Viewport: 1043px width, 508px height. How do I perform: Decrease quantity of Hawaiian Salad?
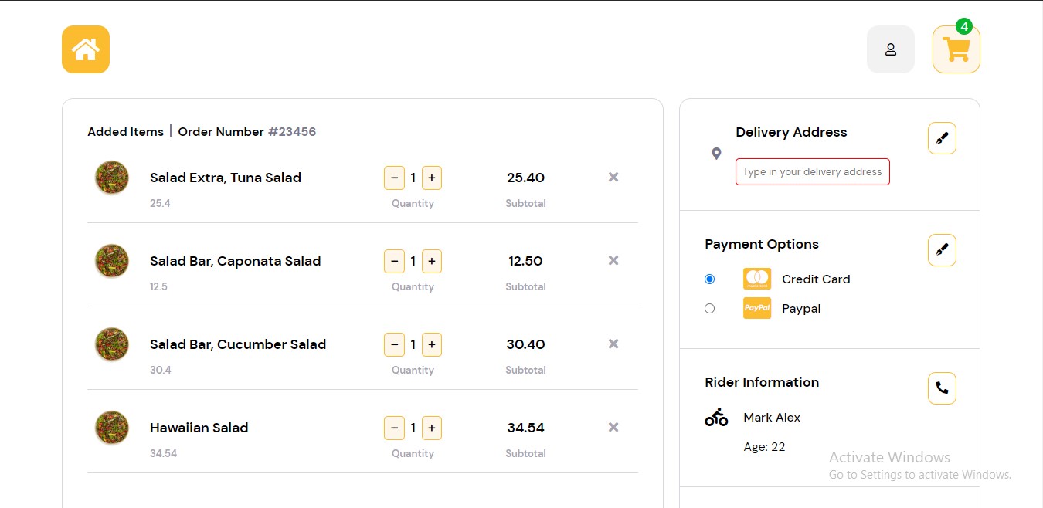click(394, 428)
